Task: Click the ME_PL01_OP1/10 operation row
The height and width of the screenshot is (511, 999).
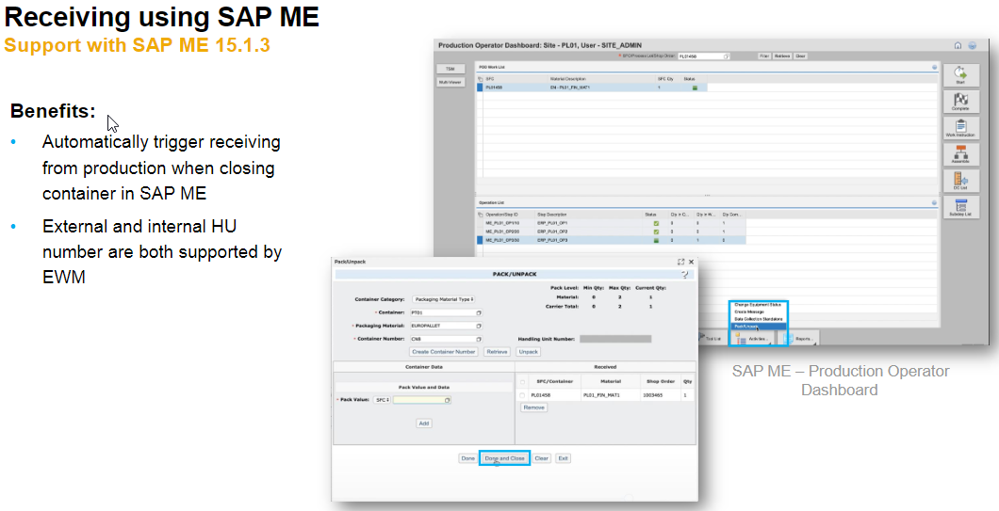Action: point(611,223)
